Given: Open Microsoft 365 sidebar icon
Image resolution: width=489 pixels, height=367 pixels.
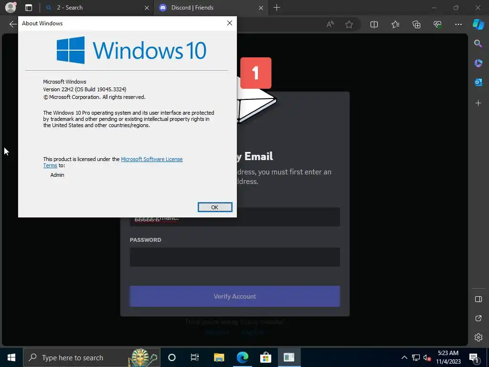Looking at the screenshot, I should click(x=478, y=63).
